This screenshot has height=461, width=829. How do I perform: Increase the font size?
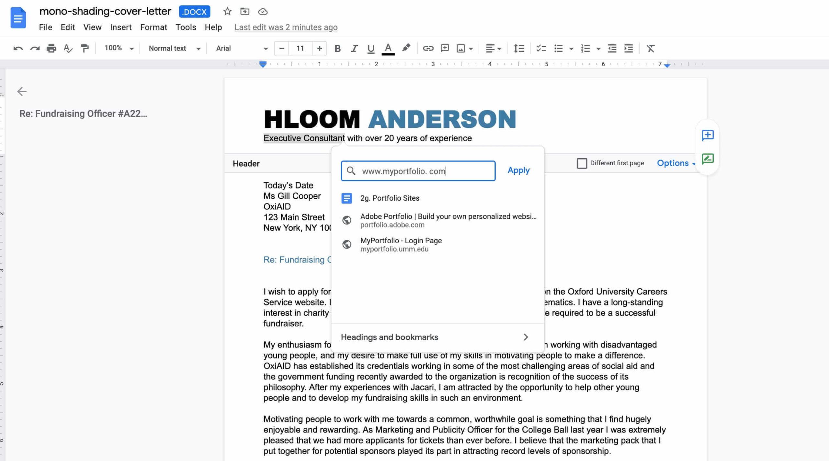(319, 49)
